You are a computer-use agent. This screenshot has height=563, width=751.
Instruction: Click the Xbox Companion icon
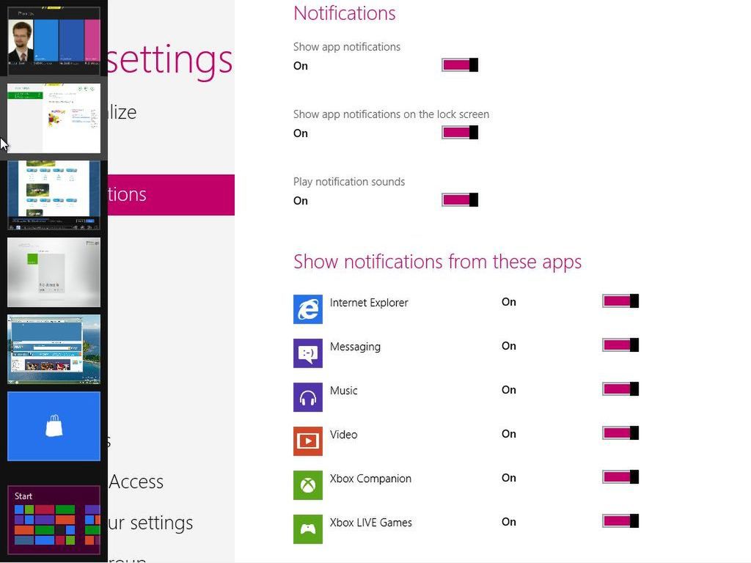307,485
